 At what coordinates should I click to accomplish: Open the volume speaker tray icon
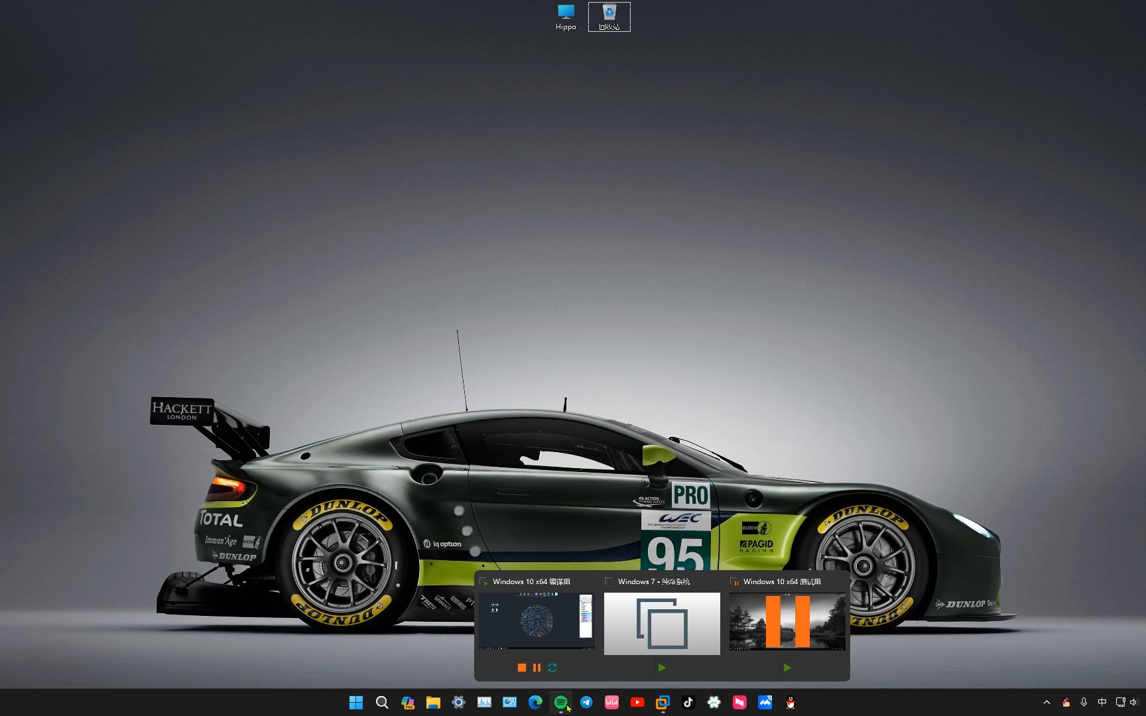pos(1133,702)
